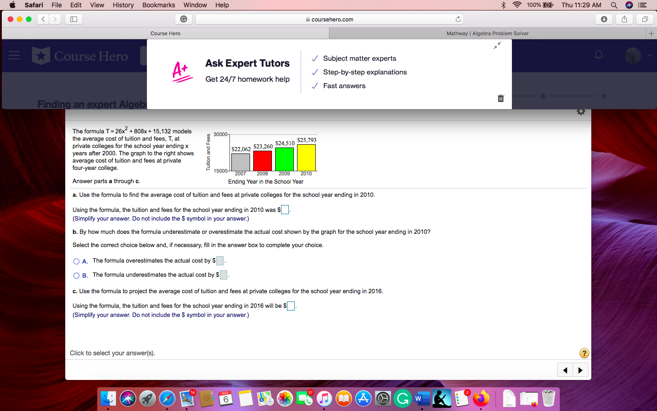Click the underestimate amount answer box
657x411 pixels.
click(x=224, y=275)
